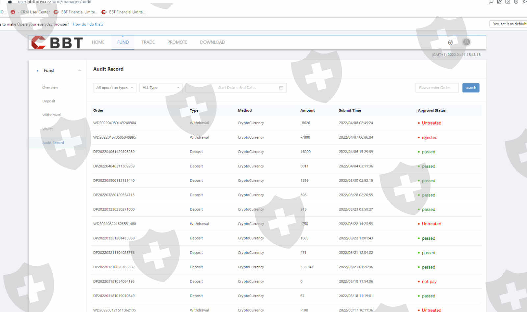The width and height of the screenshot is (527, 312).
Task: Switch to the TRADE tab
Action: coord(148,42)
